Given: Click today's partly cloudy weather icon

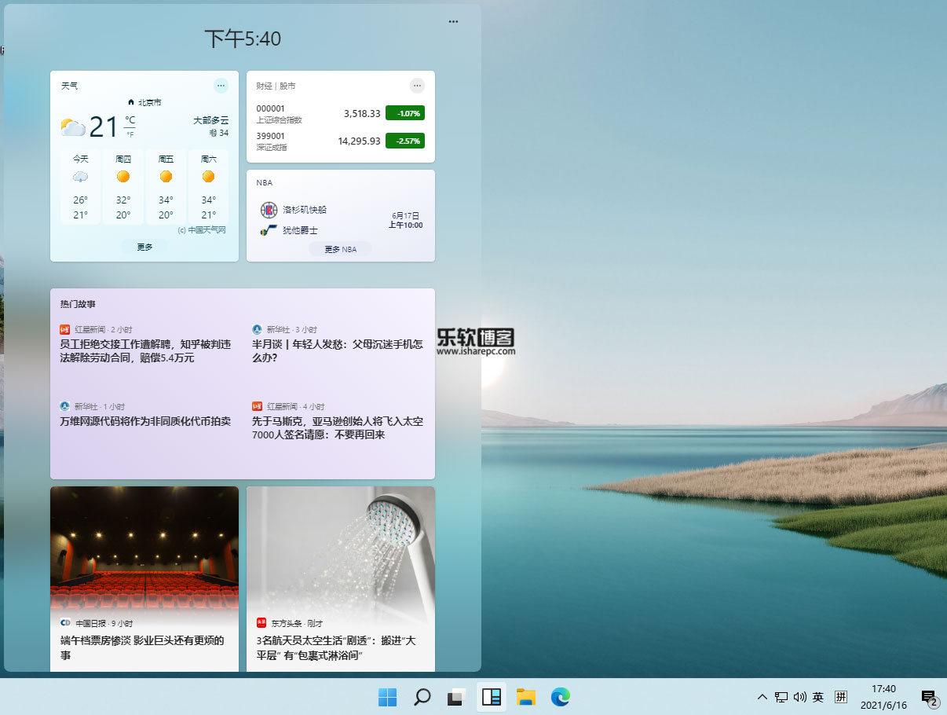Looking at the screenshot, I should pos(74,126).
